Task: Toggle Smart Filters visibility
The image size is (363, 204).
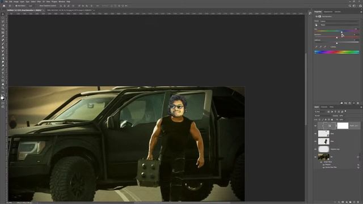Action: tap(321, 162)
